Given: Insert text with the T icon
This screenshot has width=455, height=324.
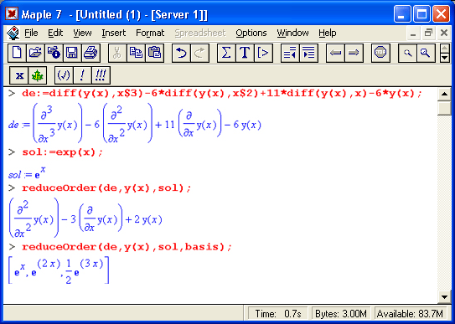Looking at the screenshot, I should 245,53.
